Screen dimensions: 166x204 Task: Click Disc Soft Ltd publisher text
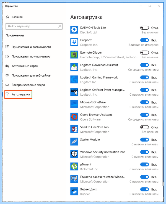[x=89, y=32]
